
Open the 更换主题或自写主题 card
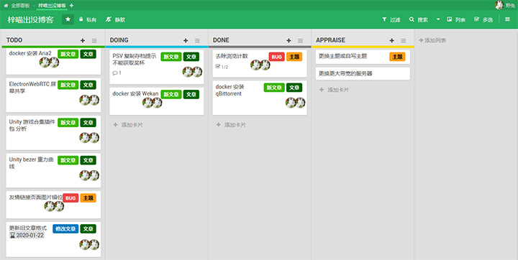363,57
